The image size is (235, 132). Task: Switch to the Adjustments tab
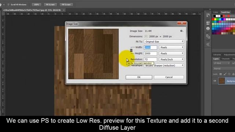[229, 55]
